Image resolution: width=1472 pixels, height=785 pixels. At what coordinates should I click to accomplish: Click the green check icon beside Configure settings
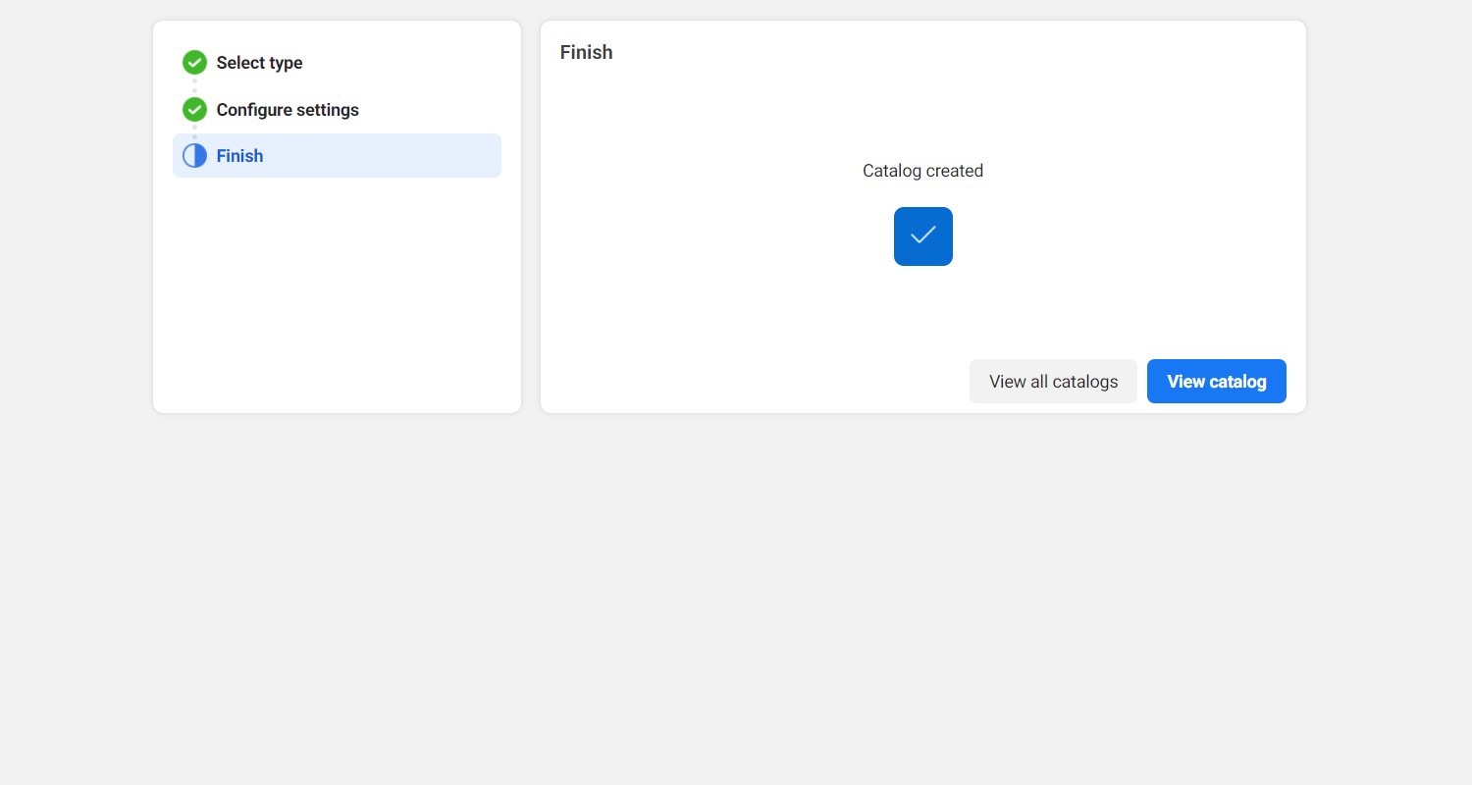point(194,109)
